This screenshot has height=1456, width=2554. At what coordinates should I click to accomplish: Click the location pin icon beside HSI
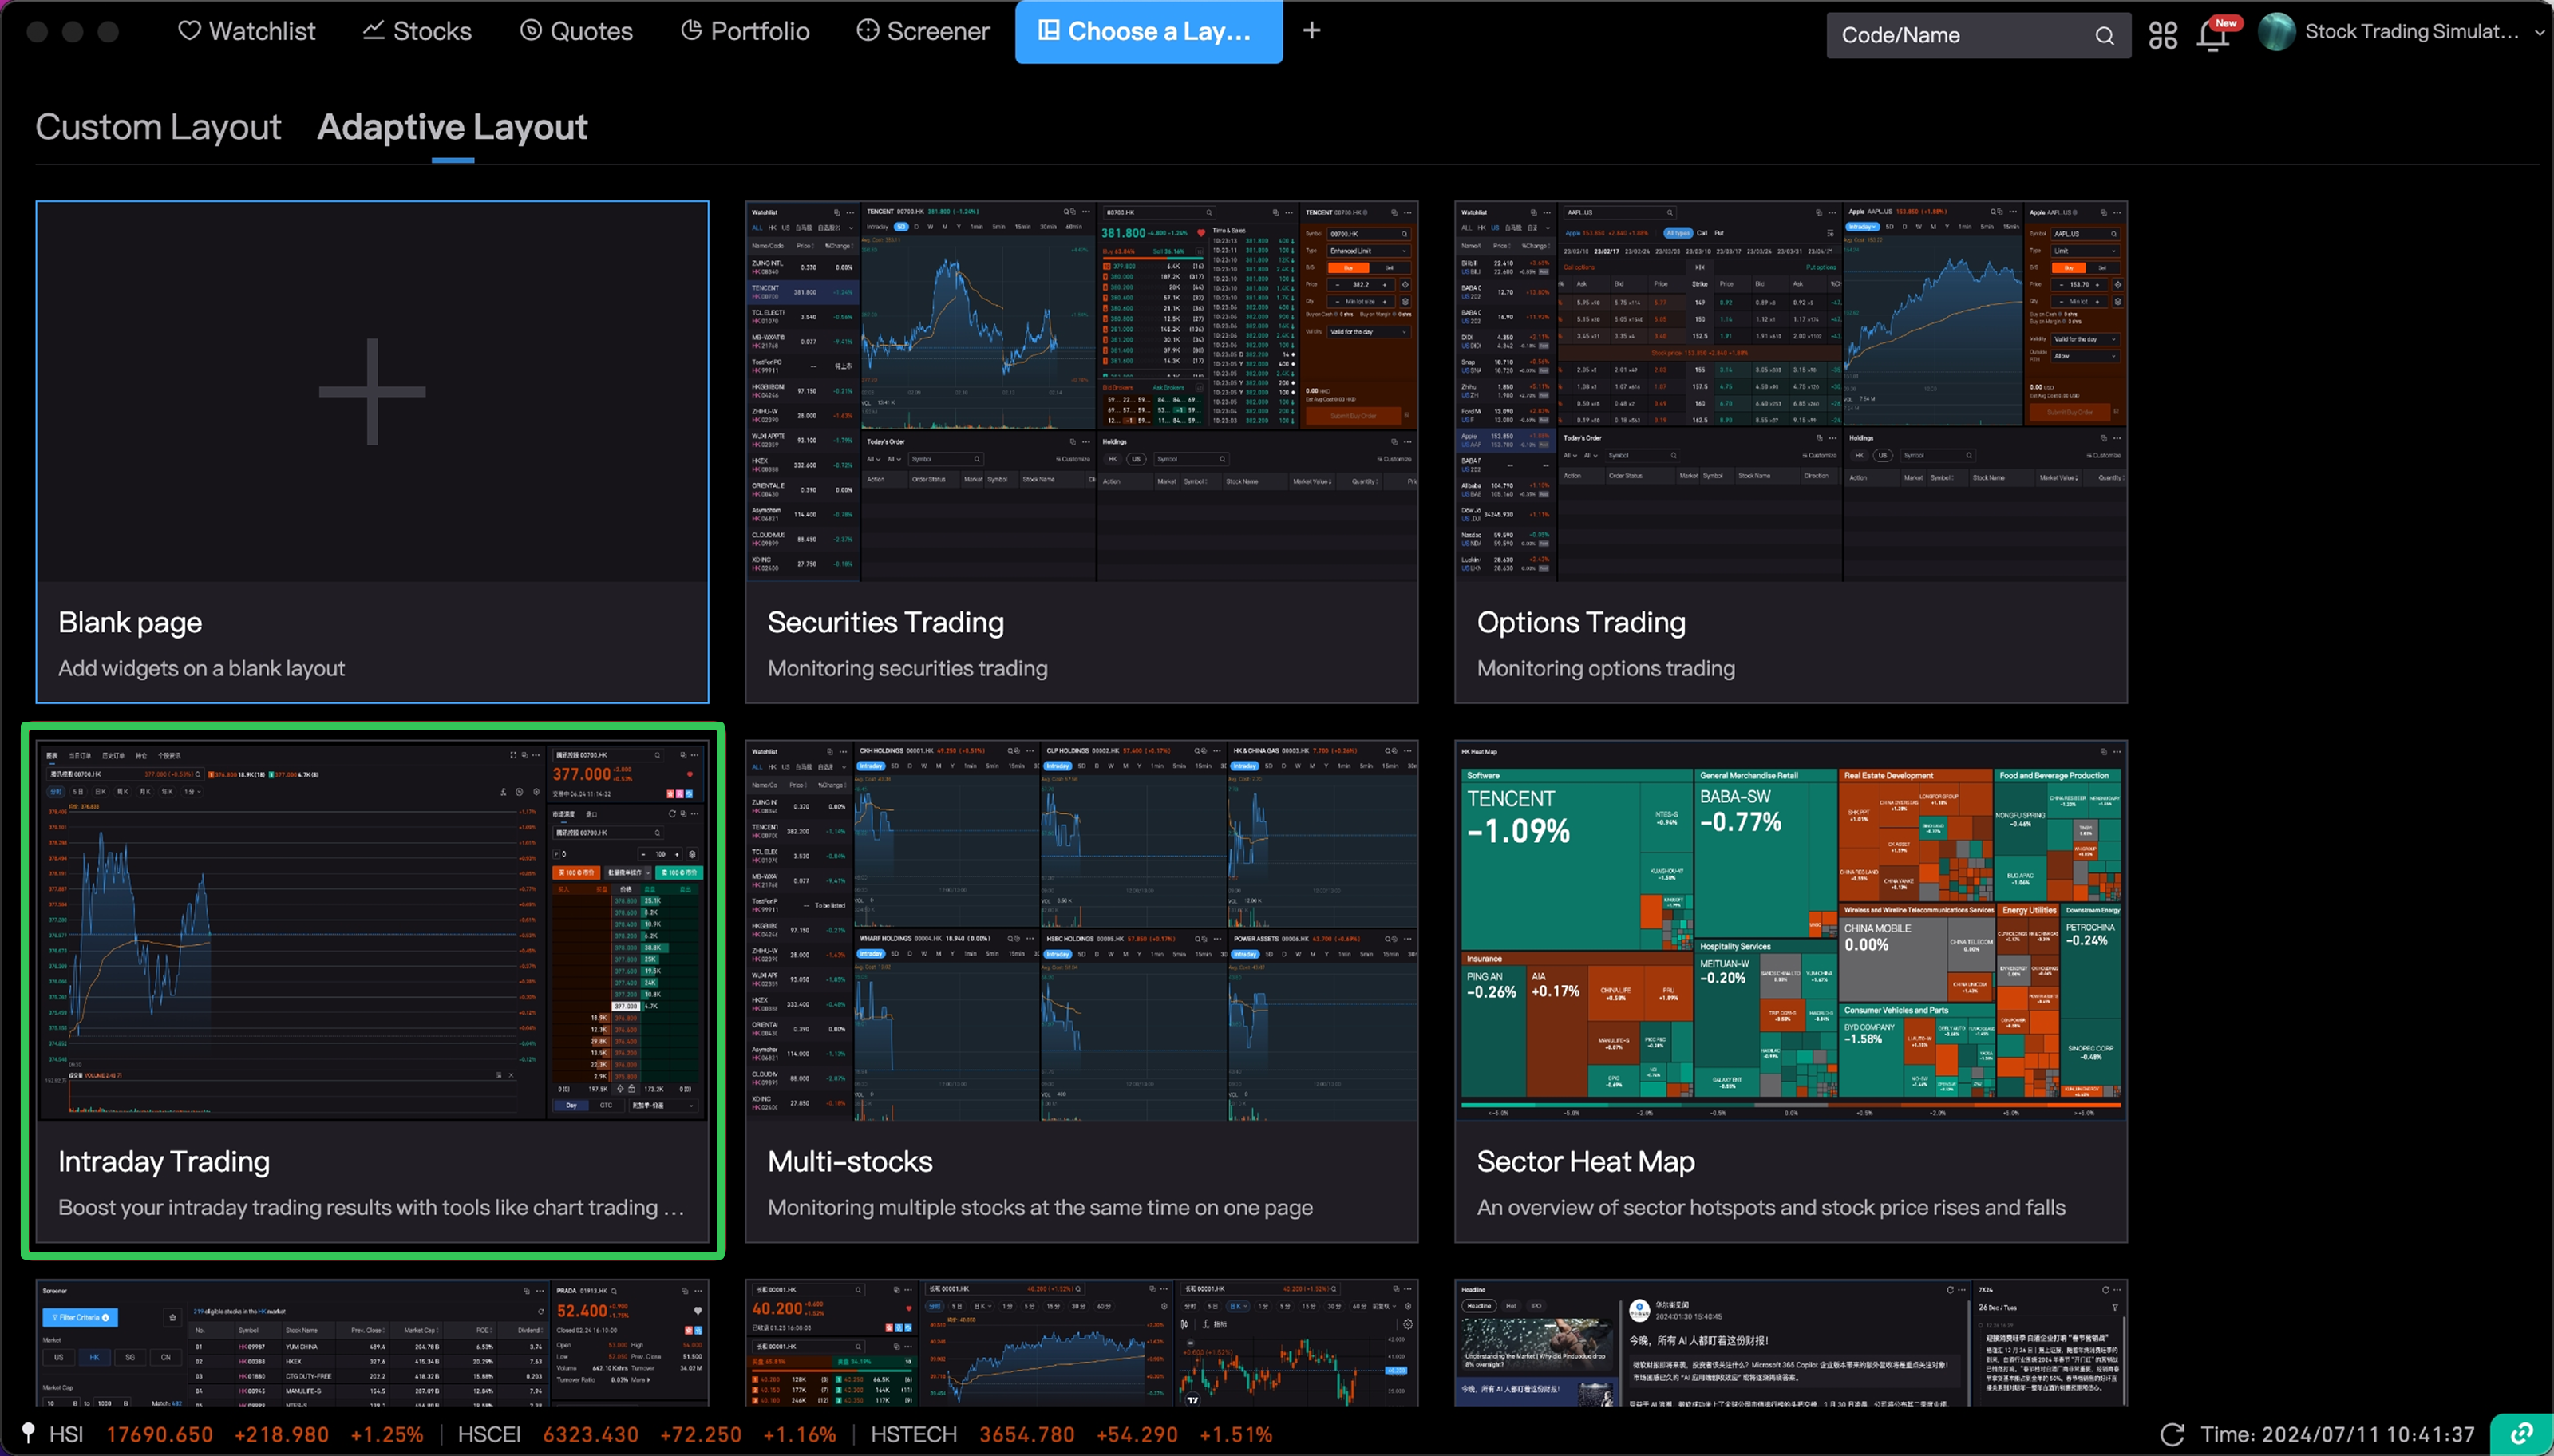tap(29, 1433)
